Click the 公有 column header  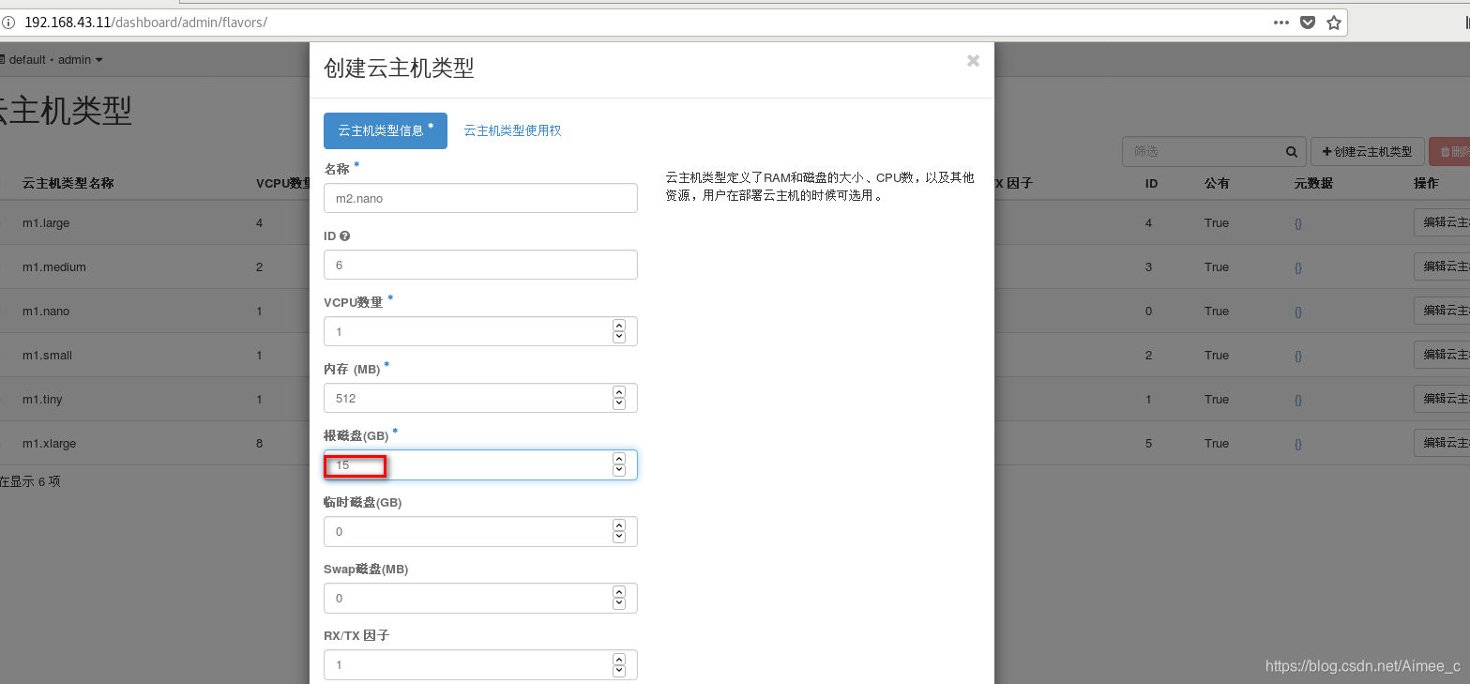[1217, 183]
